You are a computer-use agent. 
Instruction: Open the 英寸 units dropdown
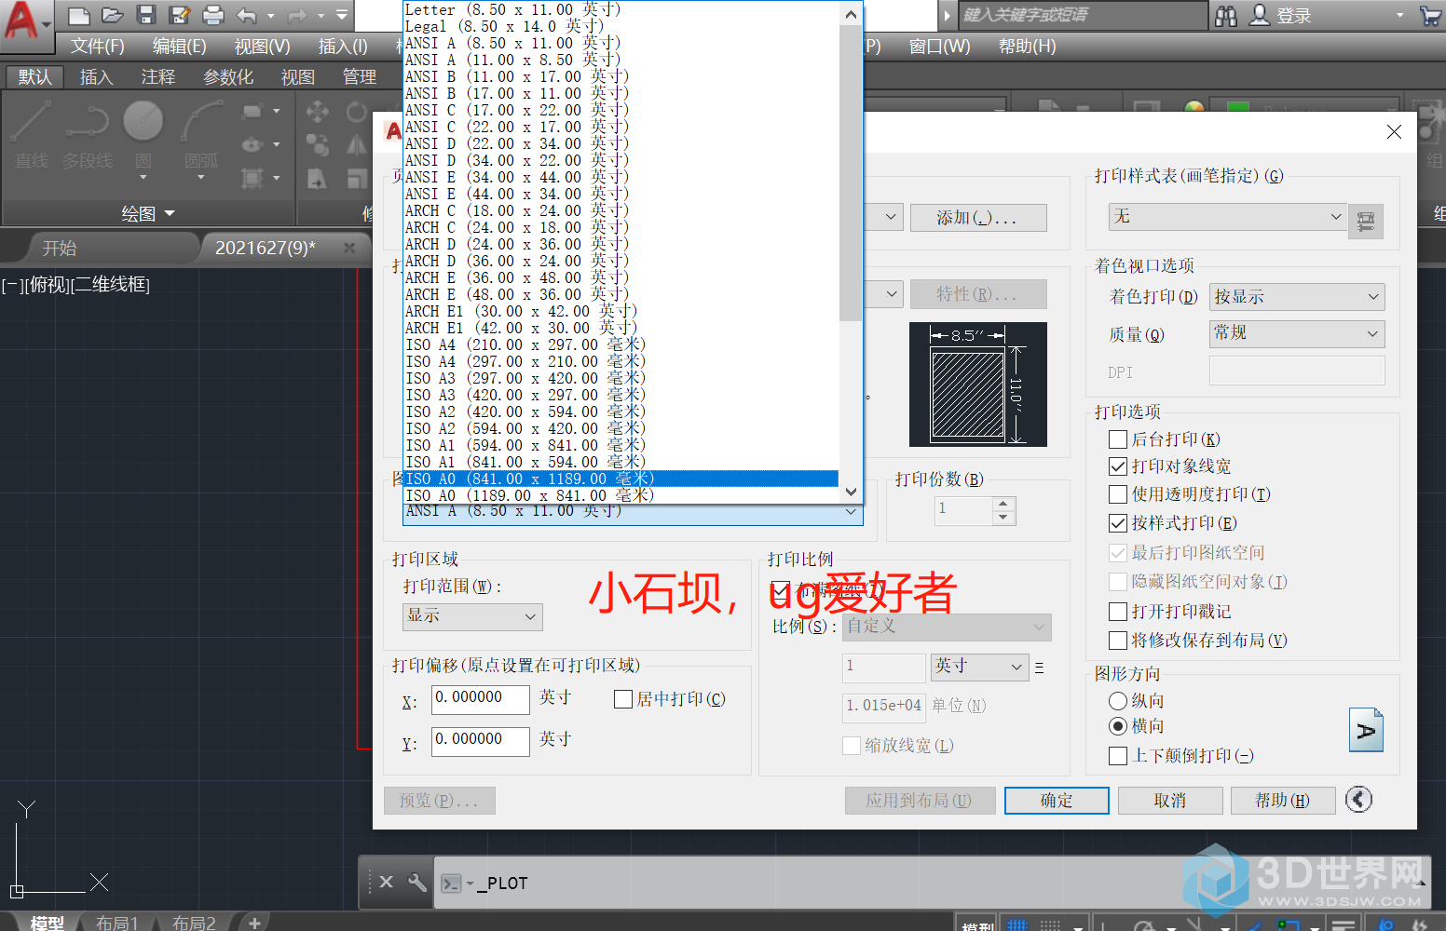[979, 666]
